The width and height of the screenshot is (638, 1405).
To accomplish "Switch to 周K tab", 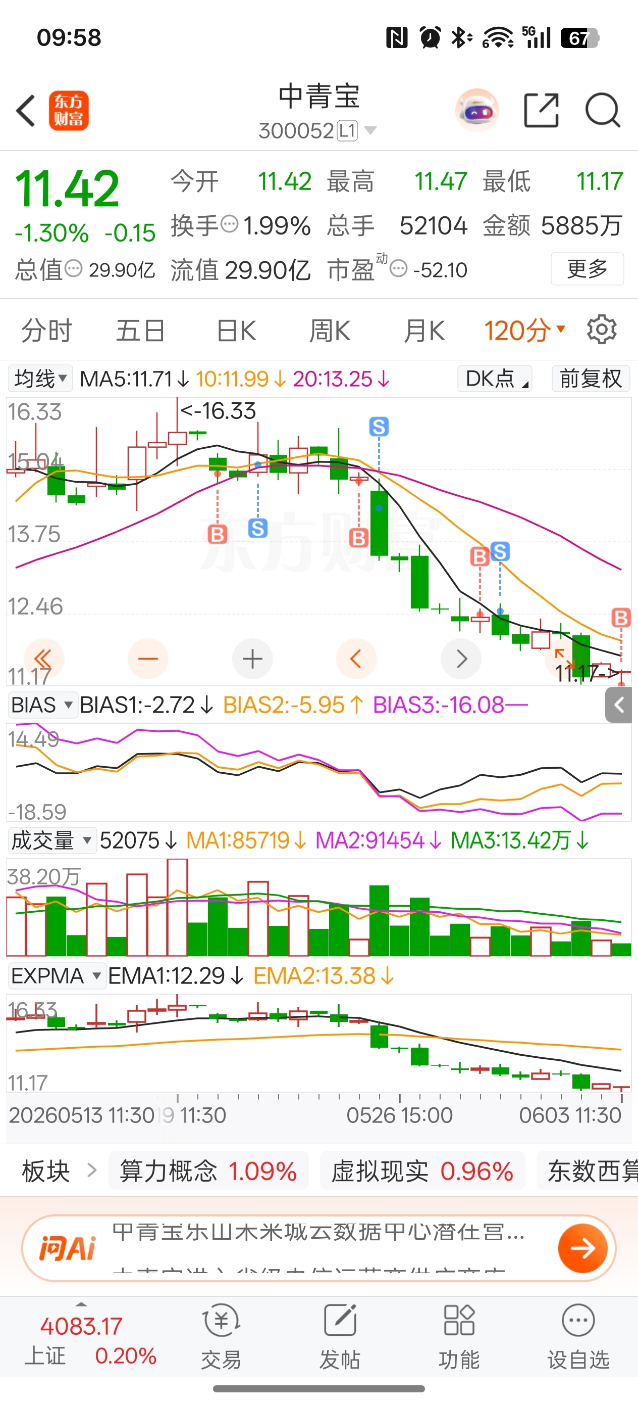I will 330,330.
